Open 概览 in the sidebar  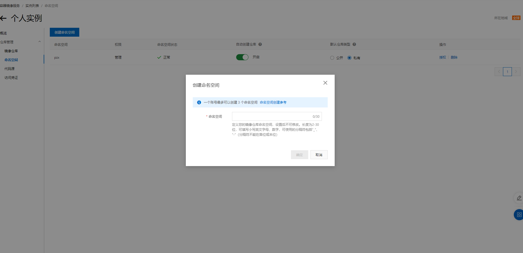click(3, 33)
